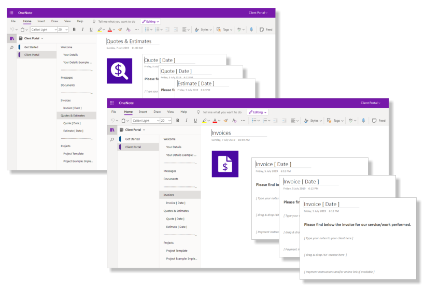The height and width of the screenshot is (290, 425).
Task: Click the numbered list icon in the front window
Action: 265,121
